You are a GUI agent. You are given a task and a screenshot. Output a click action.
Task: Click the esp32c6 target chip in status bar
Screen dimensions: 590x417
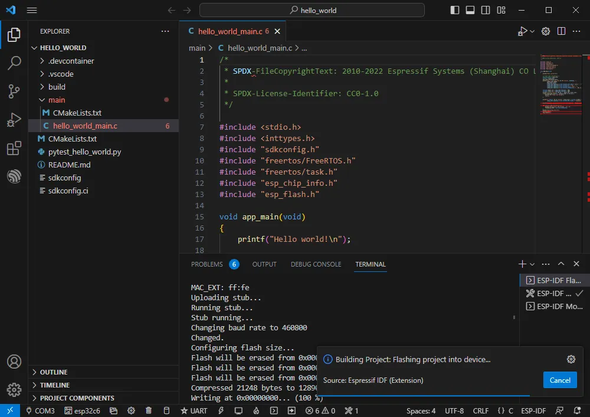pos(83,411)
